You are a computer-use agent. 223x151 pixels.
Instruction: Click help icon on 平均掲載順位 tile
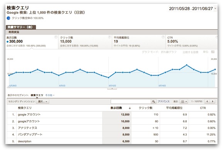click(163, 37)
